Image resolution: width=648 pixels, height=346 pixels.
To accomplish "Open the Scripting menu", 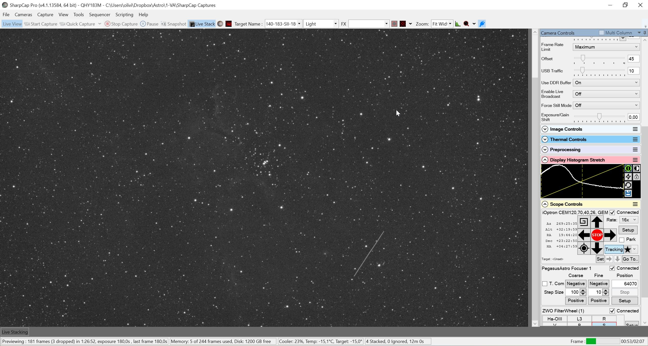I will tap(124, 15).
